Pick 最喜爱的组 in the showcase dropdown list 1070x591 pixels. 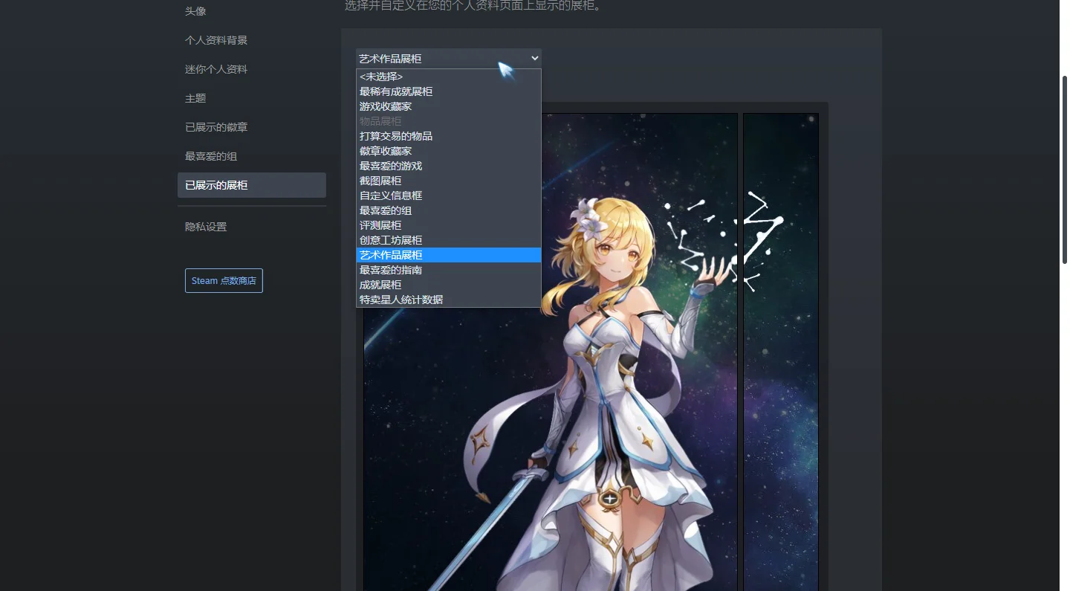pyautogui.click(x=449, y=210)
